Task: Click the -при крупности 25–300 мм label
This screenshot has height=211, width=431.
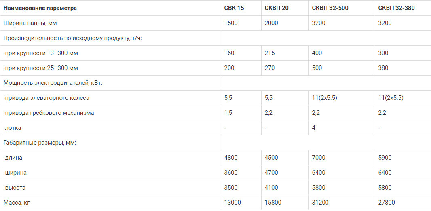Action: 41,68
